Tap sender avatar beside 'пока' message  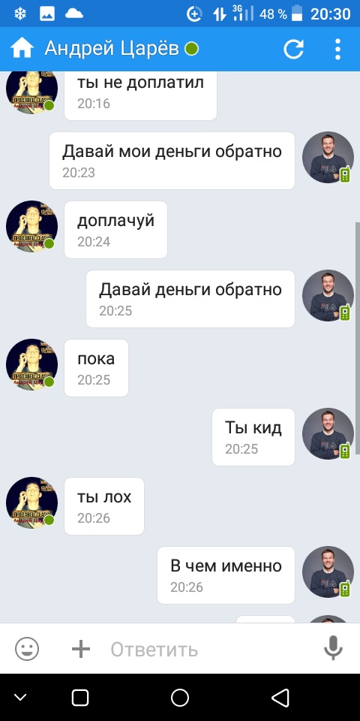pyautogui.click(x=31, y=365)
